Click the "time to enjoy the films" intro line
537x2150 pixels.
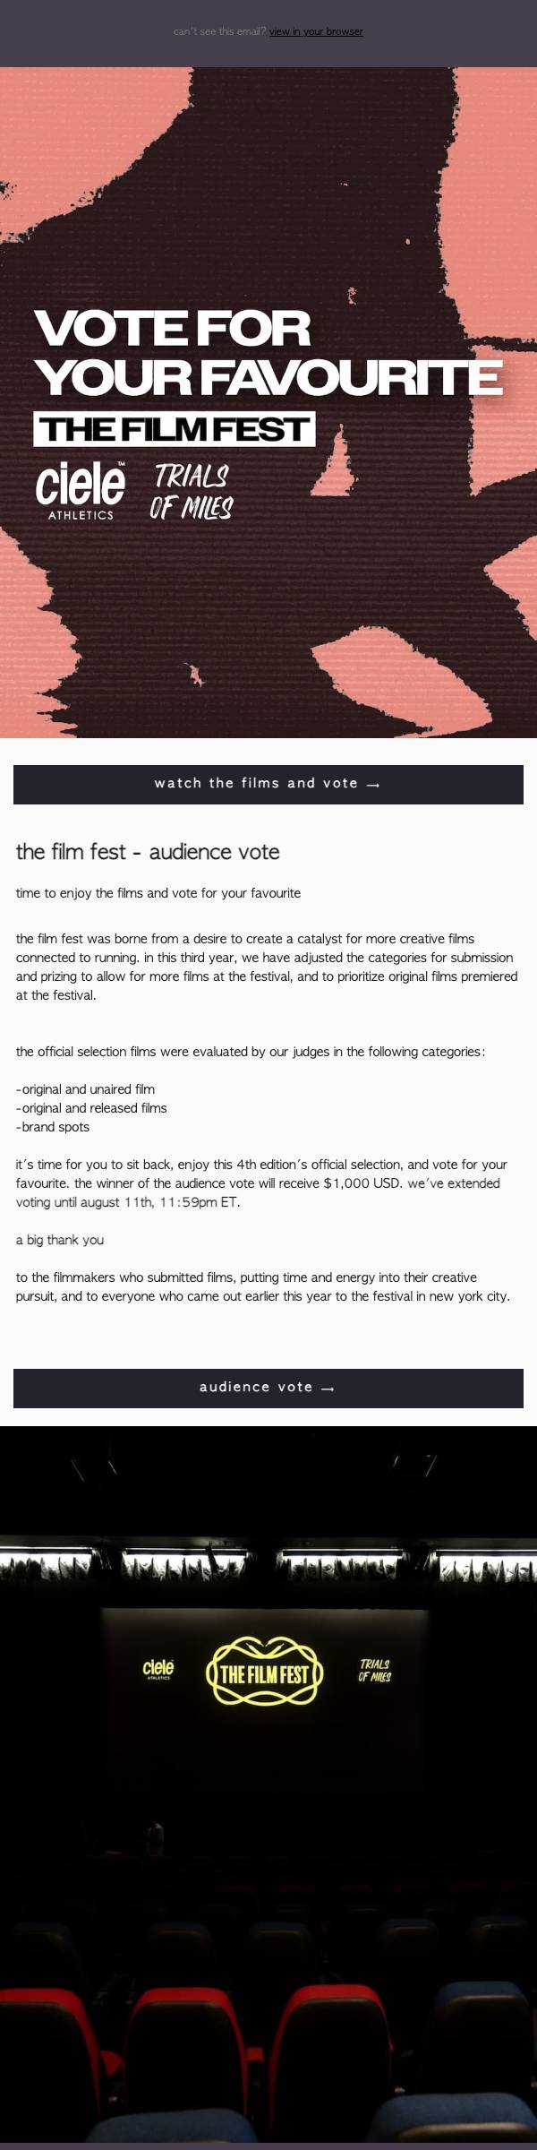158,893
